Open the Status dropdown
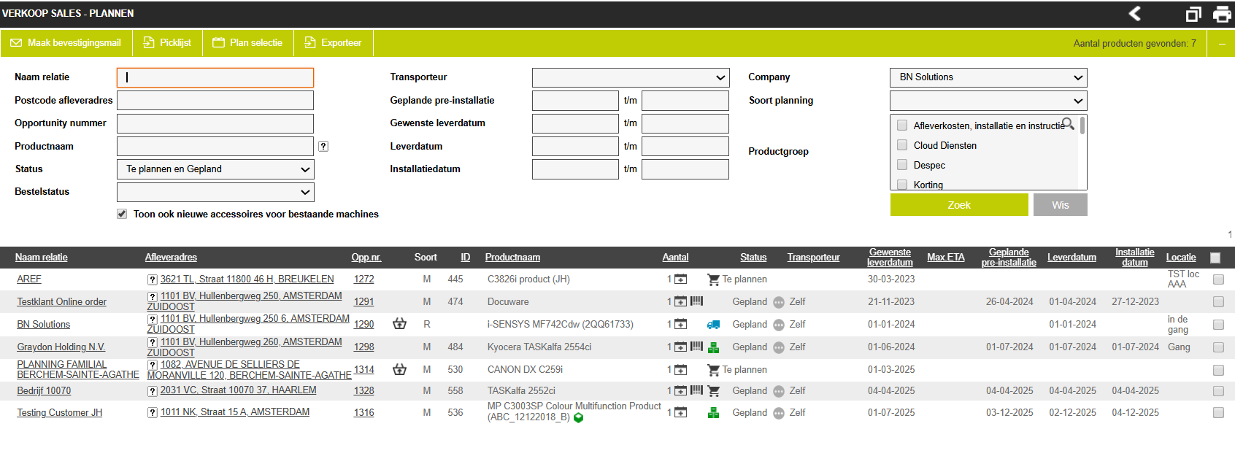 tap(215, 169)
